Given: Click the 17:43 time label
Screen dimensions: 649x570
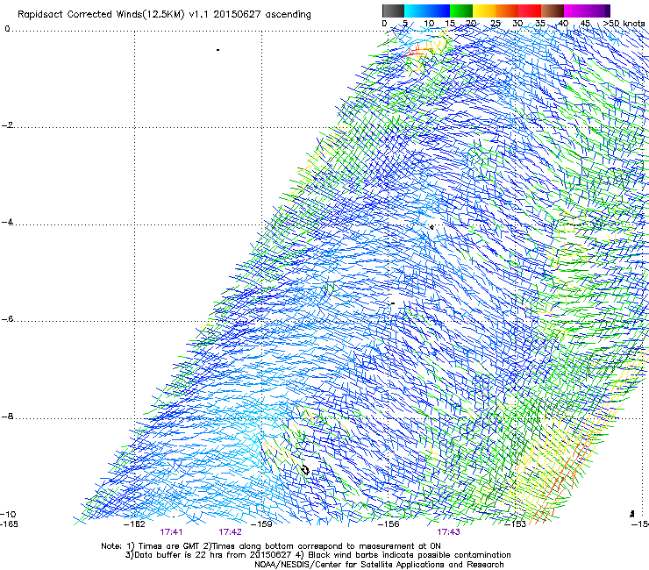Looking at the screenshot, I should click(x=448, y=532).
